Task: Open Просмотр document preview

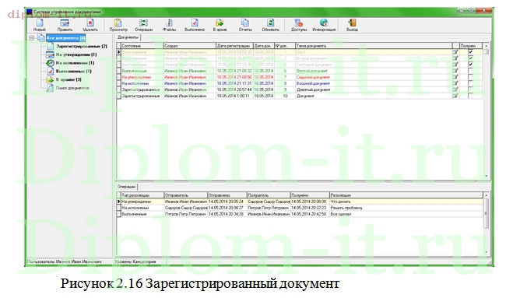Action: (118, 25)
